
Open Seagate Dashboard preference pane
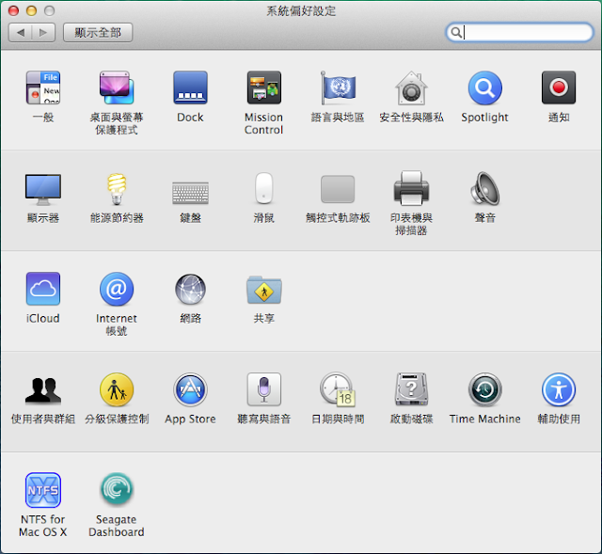pyautogui.click(x=117, y=489)
